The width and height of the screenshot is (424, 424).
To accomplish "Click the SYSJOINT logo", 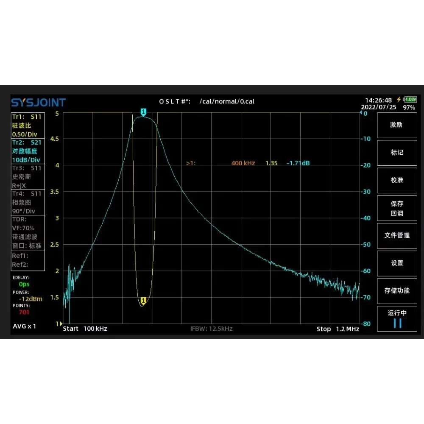I will click(x=38, y=103).
